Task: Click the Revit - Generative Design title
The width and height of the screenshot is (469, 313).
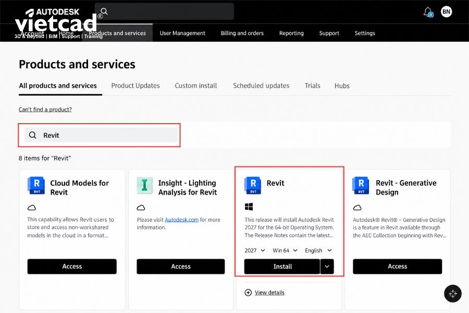Action: pos(406,187)
